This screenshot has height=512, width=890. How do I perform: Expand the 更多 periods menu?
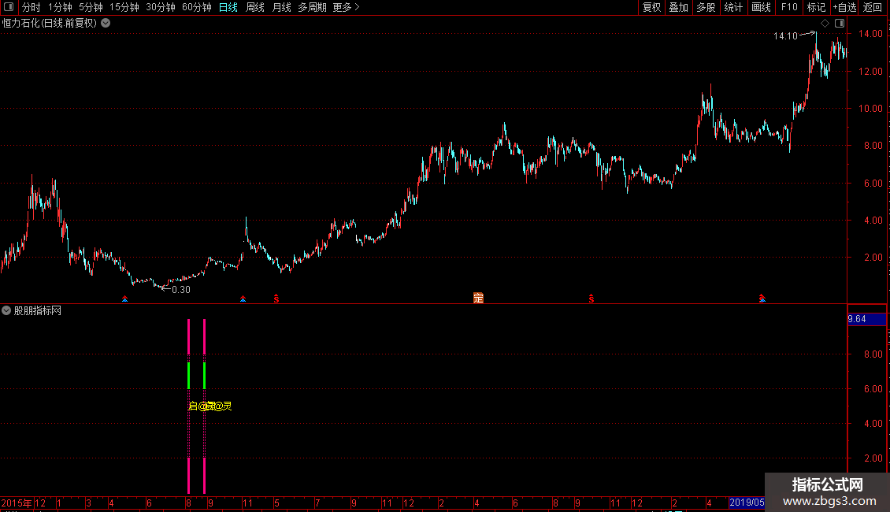[347, 7]
